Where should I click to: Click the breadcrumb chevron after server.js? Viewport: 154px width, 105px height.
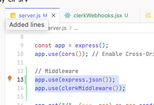click(x=70, y=28)
